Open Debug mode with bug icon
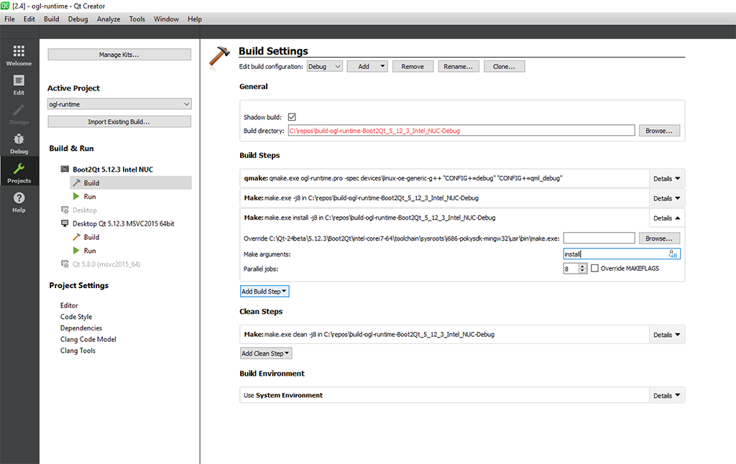 19,143
